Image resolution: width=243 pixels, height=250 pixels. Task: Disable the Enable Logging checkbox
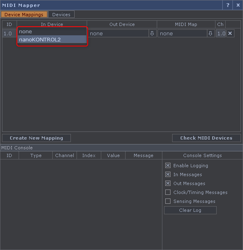[168, 166]
